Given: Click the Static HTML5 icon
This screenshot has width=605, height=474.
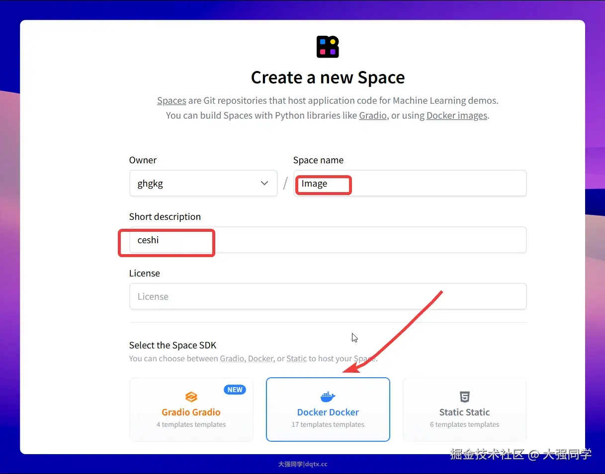Looking at the screenshot, I should pos(464,397).
